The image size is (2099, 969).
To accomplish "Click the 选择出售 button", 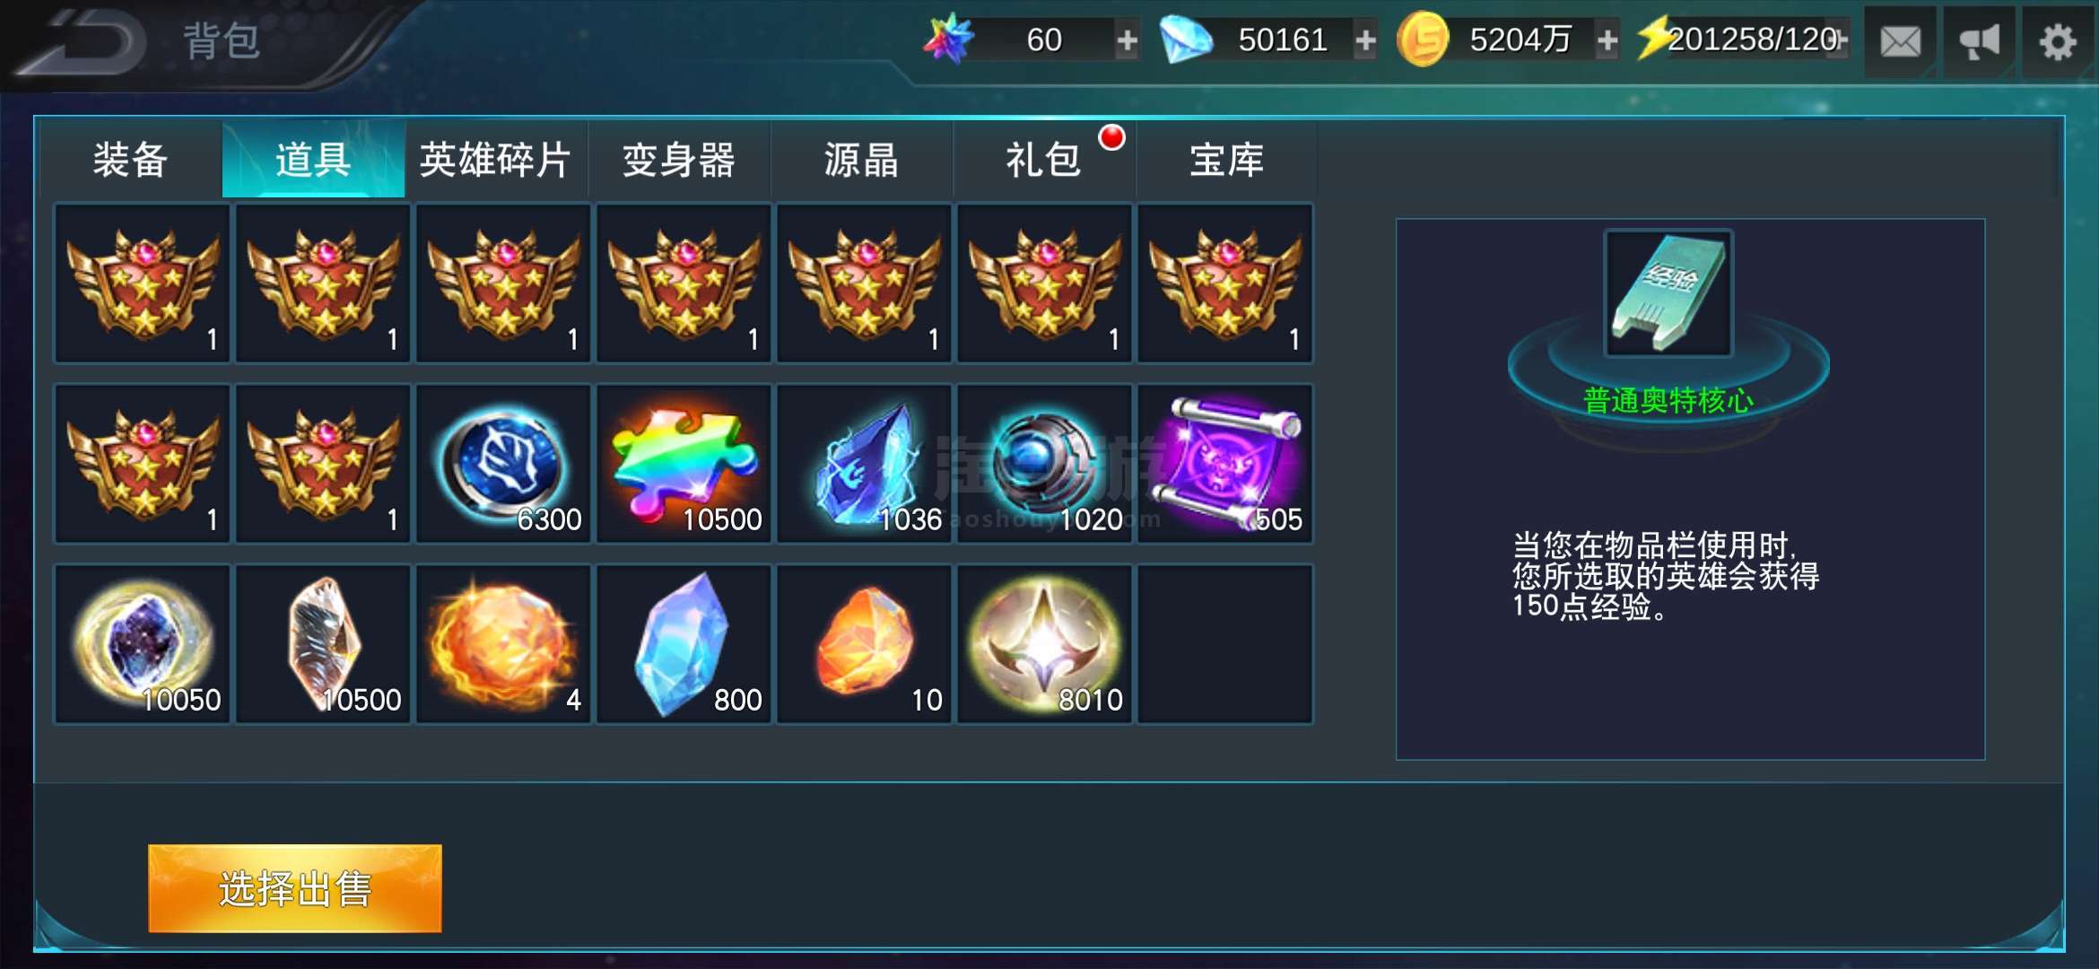I will [x=295, y=888].
